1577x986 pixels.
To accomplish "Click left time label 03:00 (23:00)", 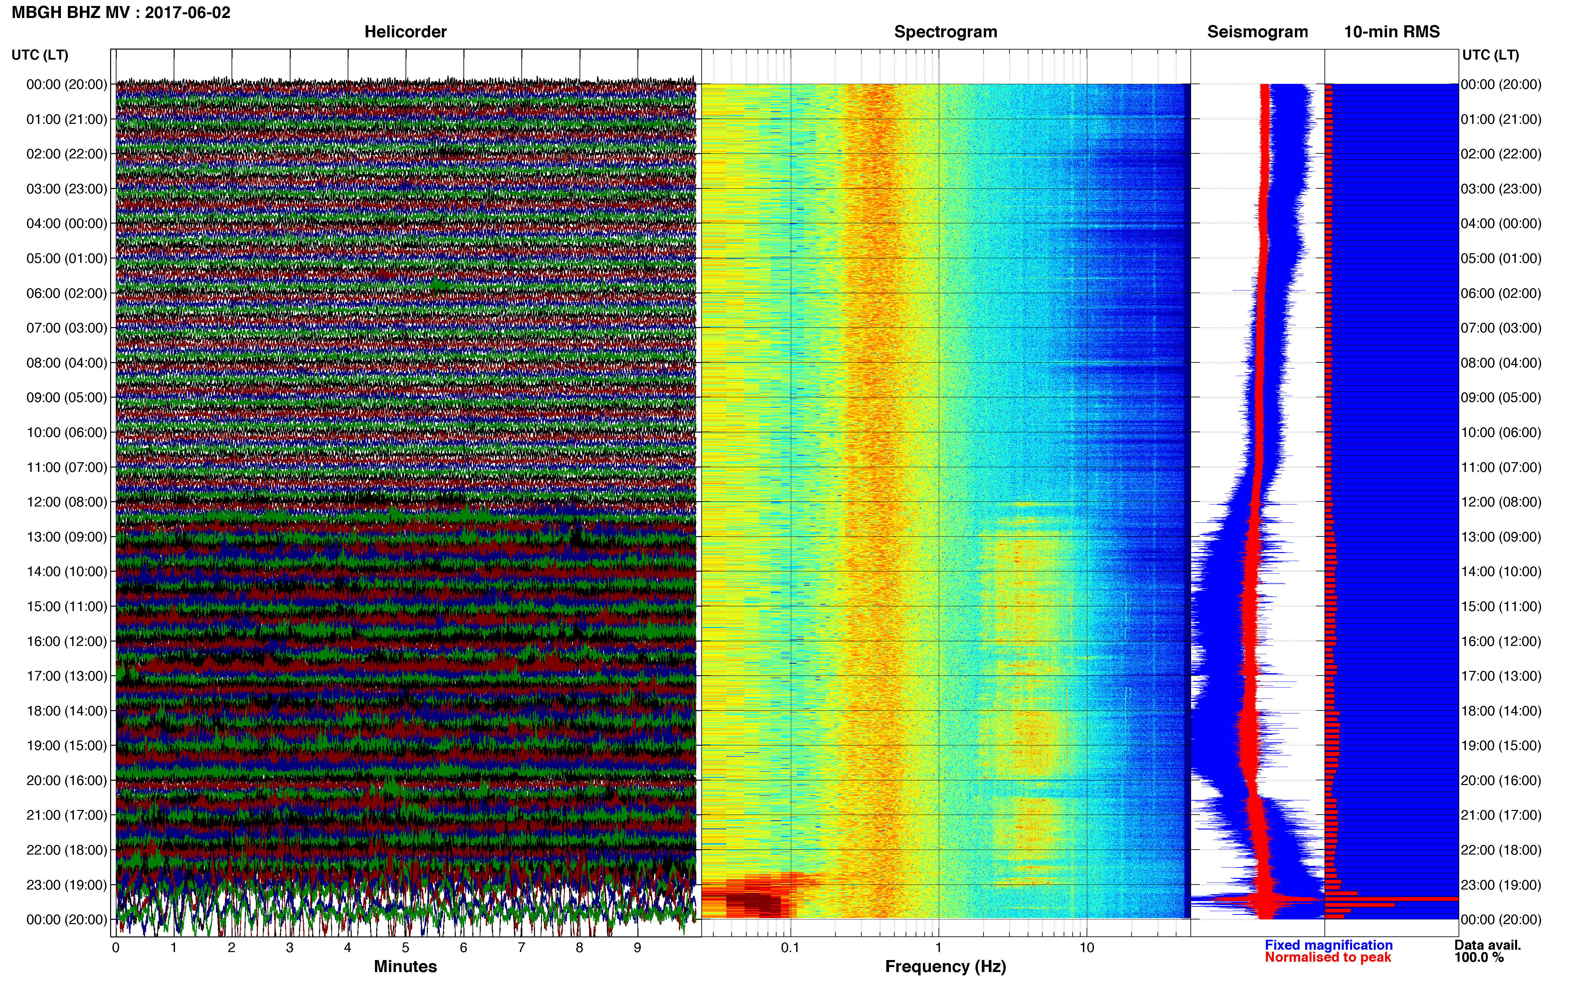I will (x=67, y=189).
